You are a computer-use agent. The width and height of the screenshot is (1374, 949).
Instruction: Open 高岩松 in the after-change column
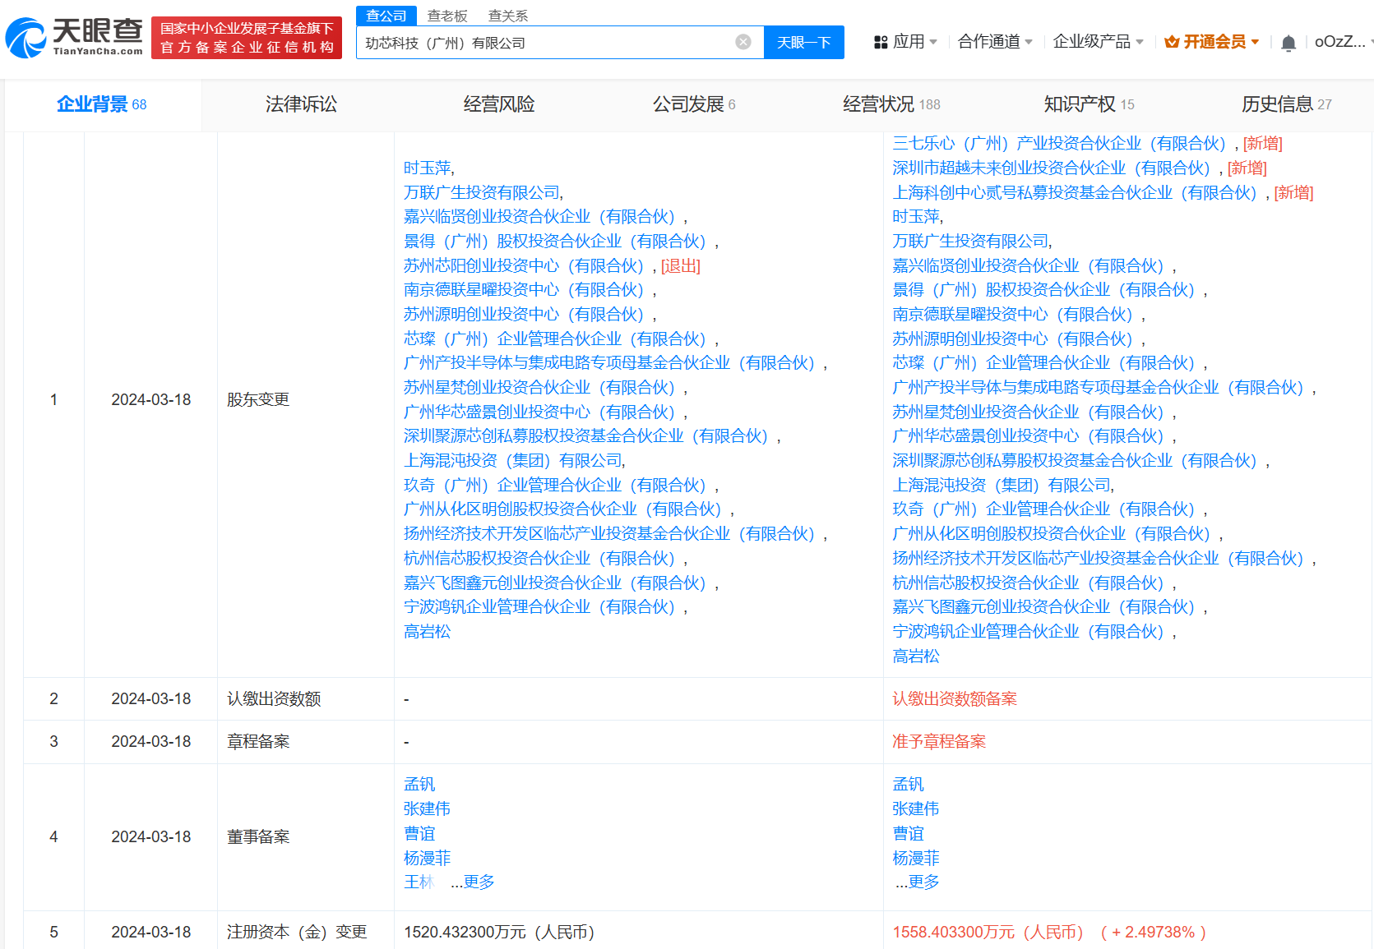(x=916, y=656)
